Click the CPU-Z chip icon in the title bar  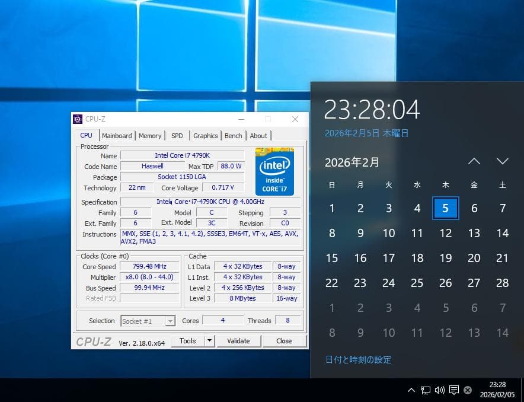click(x=79, y=119)
